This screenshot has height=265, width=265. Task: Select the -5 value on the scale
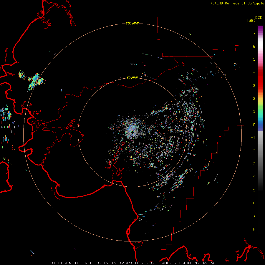click(253, 190)
